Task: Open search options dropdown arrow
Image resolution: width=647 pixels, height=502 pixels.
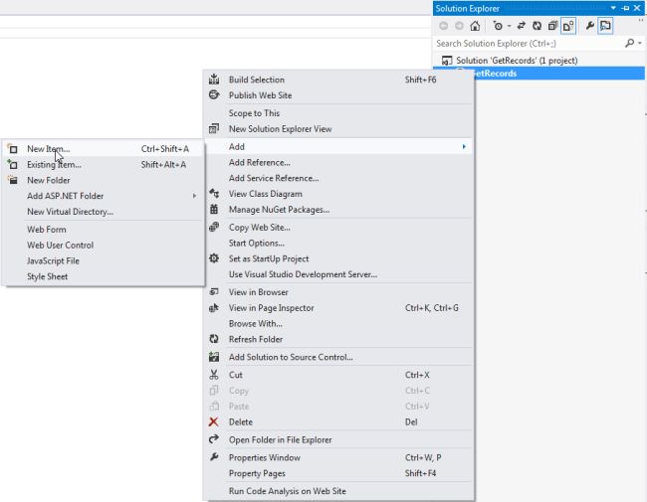Action: (640, 43)
